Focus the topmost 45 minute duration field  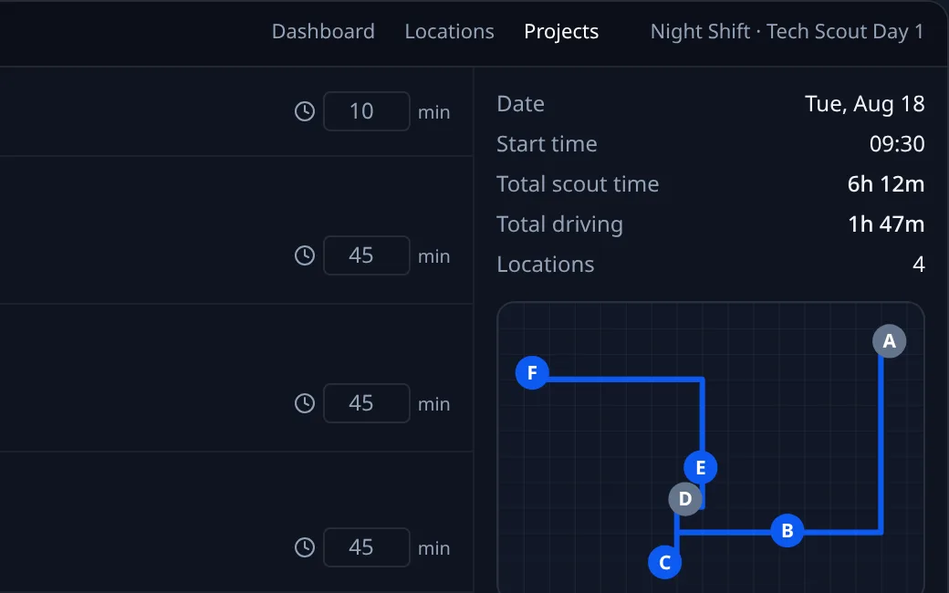[367, 255]
